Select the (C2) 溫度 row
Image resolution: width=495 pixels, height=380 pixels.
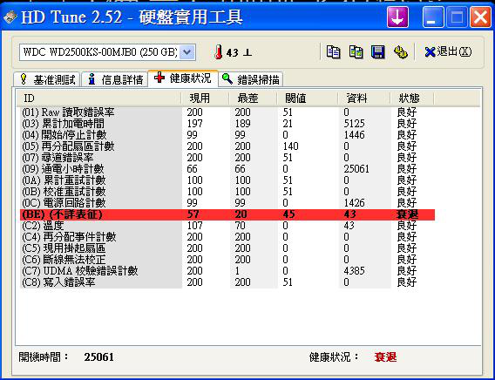coord(227,226)
